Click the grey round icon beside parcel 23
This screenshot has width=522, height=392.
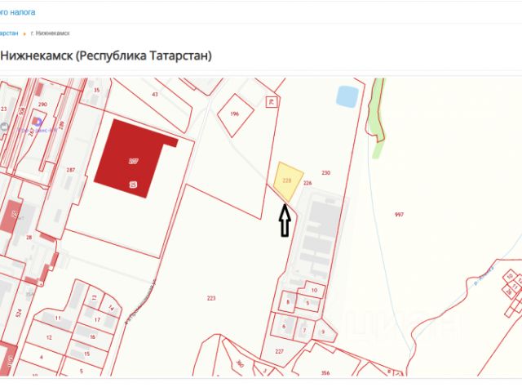click(4, 127)
